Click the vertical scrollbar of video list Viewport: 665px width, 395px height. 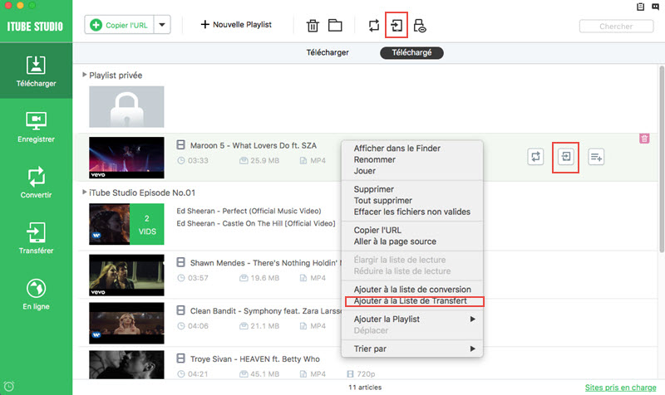click(662, 159)
